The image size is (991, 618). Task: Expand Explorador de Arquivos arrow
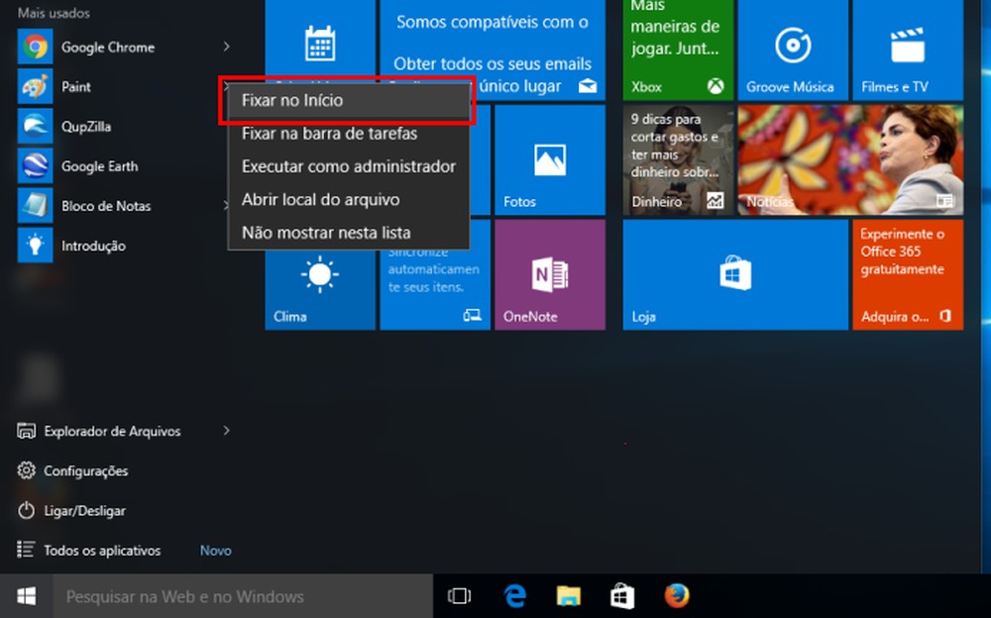click(226, 431)
